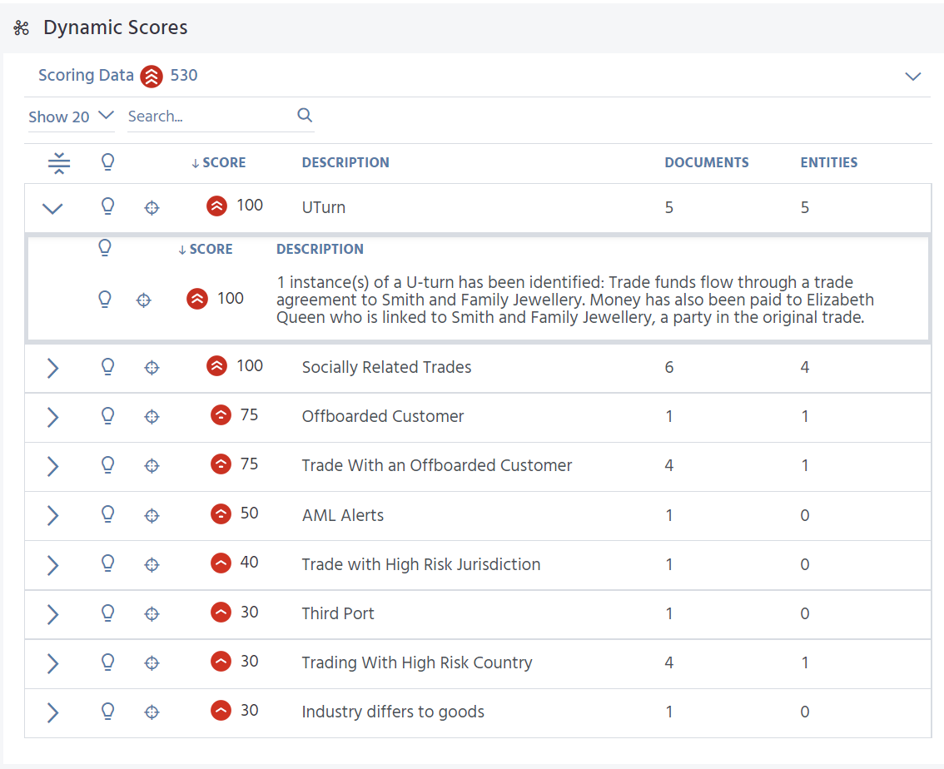Viewport: 944px width, 769px height.
Task: Click the red 530 badge next to Scoring Data
Action: [151, 76]
